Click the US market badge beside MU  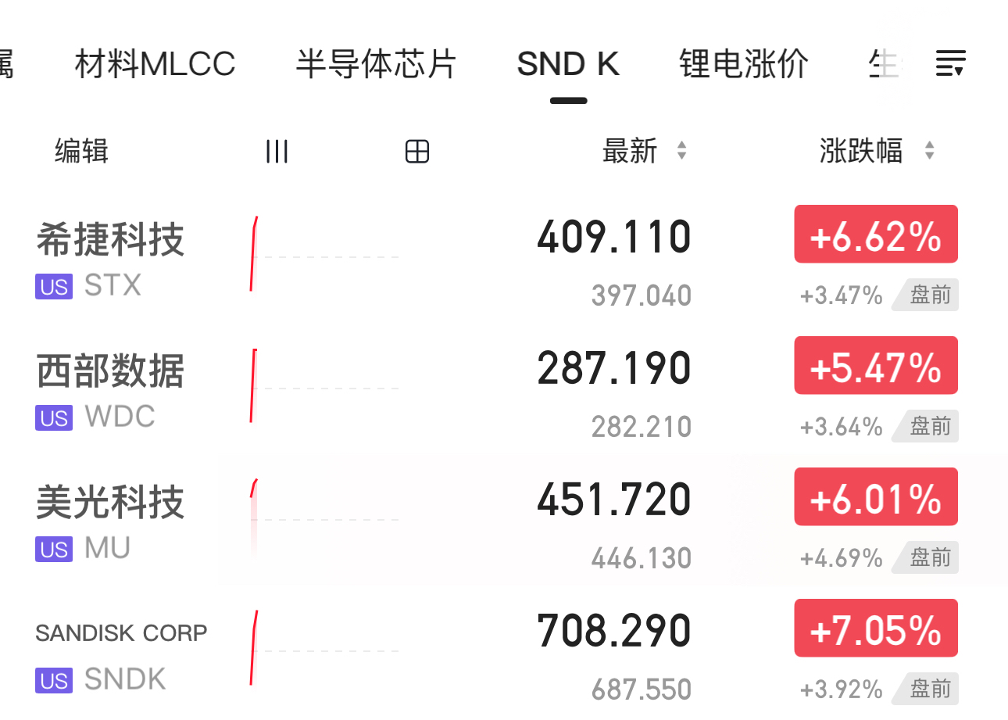click(x=54, y=550)
